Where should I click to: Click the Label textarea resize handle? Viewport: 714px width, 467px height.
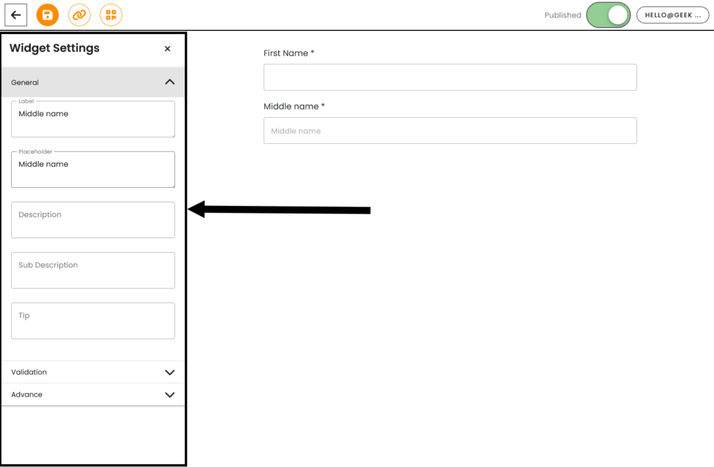click(172, 134)
